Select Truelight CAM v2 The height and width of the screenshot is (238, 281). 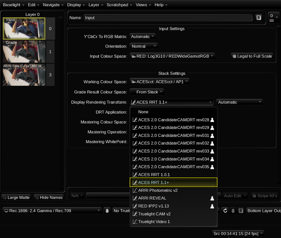pos(173,214)
